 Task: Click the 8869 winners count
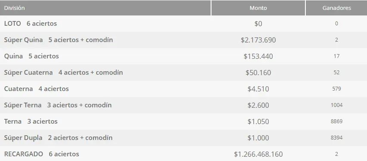[336, 122]
